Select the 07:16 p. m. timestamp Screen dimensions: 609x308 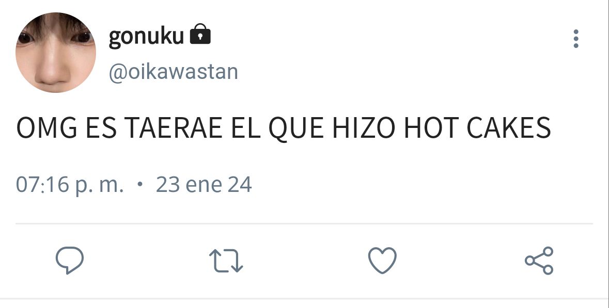pos(70,185)
